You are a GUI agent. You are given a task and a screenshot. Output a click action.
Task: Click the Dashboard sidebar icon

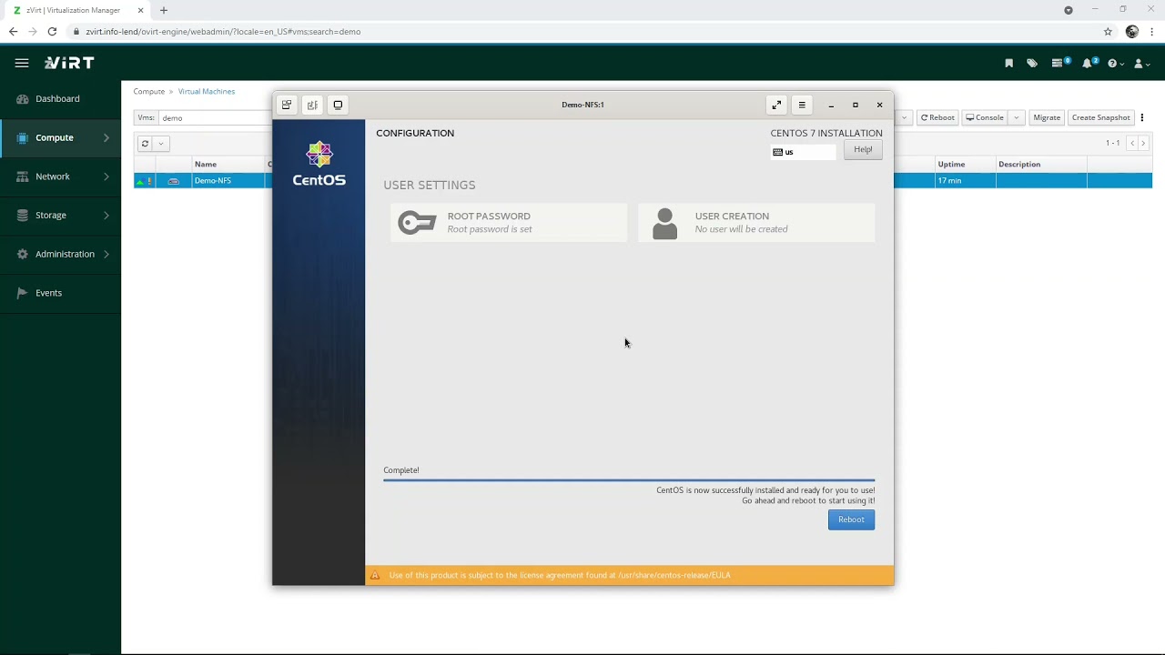pyautogui.click(x=23, y=98)
